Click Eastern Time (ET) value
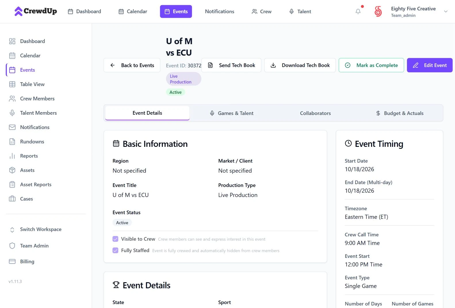 click(x=366, y=217)
